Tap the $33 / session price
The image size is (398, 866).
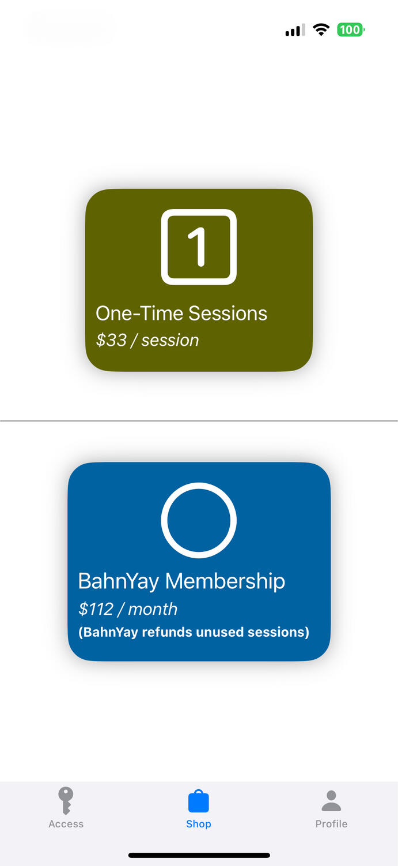147,340
